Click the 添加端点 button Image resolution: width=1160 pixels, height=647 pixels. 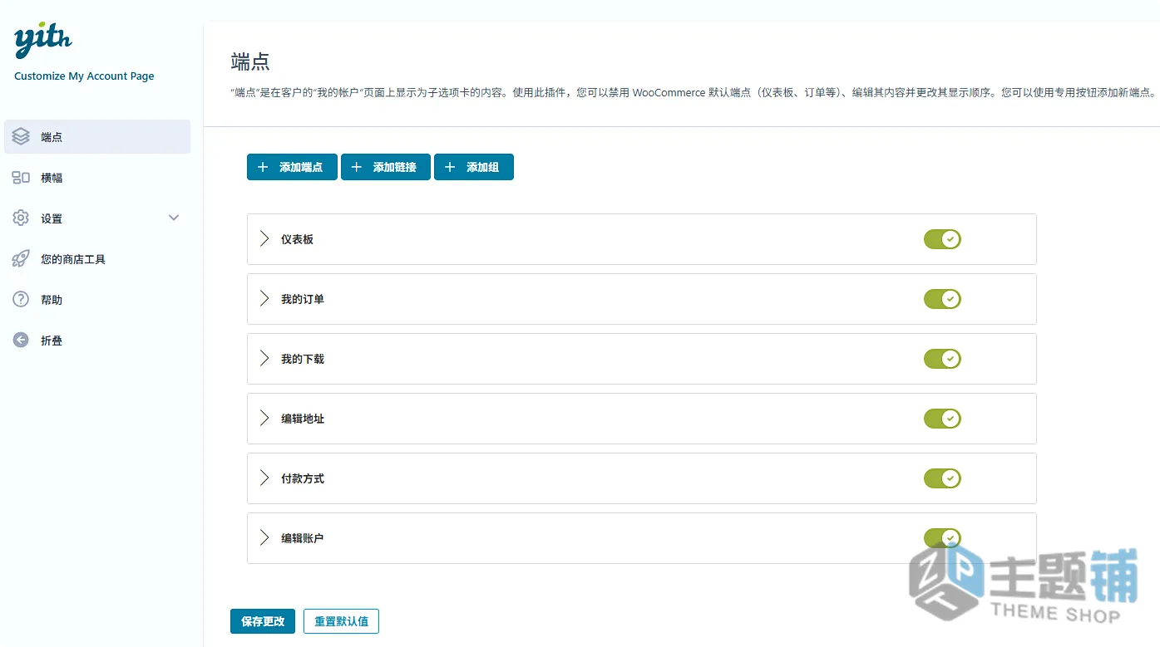point(292,167)
